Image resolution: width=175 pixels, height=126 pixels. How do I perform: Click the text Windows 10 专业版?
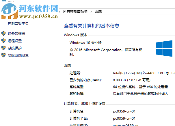coord(85,42)
